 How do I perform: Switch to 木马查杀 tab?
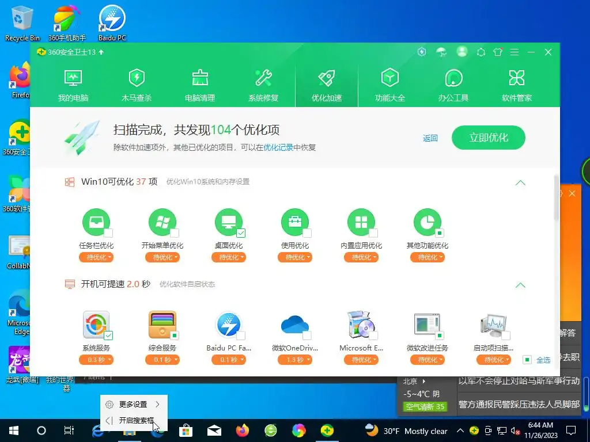[136, 86]
